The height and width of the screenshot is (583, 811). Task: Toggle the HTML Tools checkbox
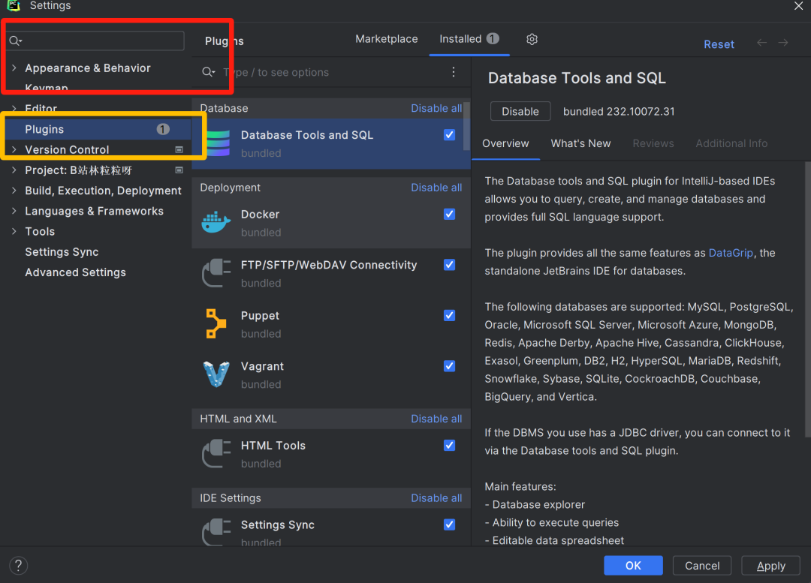click(x=450, y=445)
